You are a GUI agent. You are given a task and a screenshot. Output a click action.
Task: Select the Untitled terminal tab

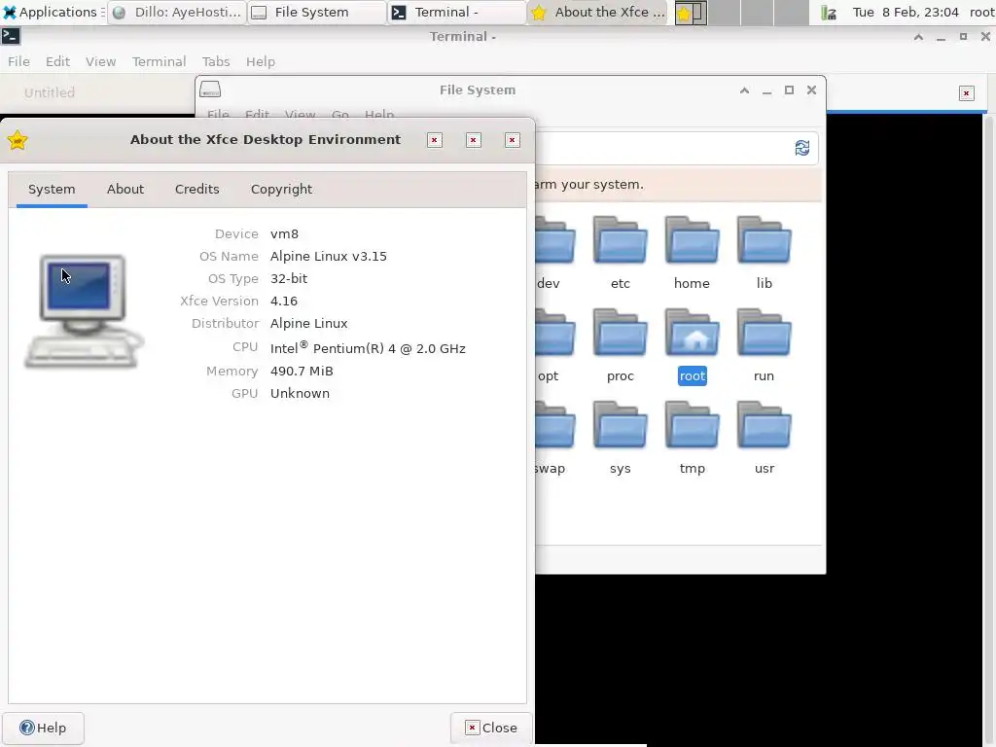[50, 92]
